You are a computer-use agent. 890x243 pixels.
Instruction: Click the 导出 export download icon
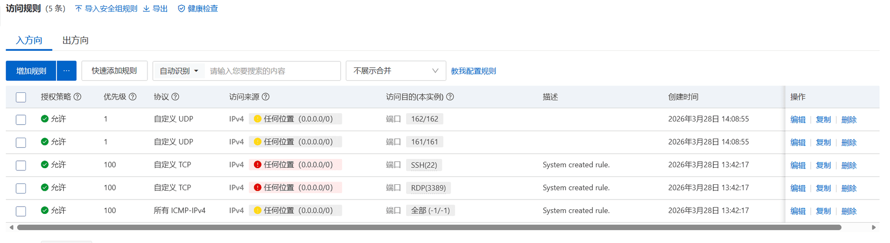(x=146, y=9)
